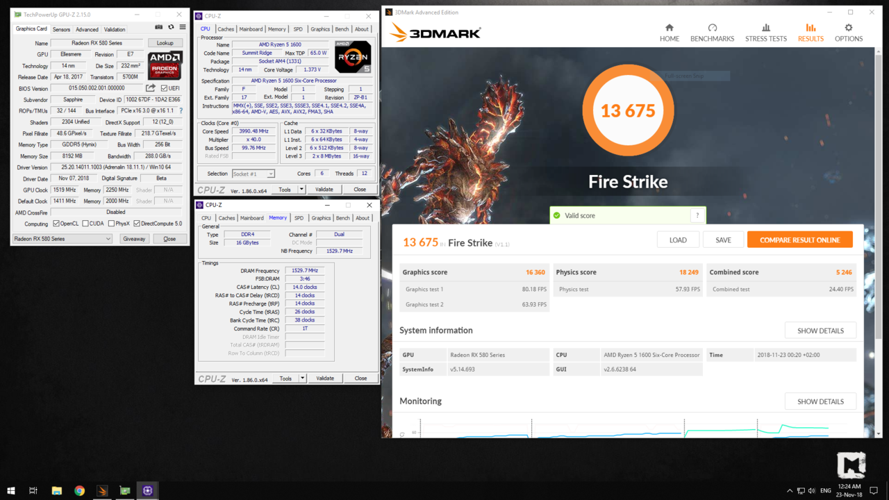Switch to the GPU-Z Validation tab

(x=115, y=29)
